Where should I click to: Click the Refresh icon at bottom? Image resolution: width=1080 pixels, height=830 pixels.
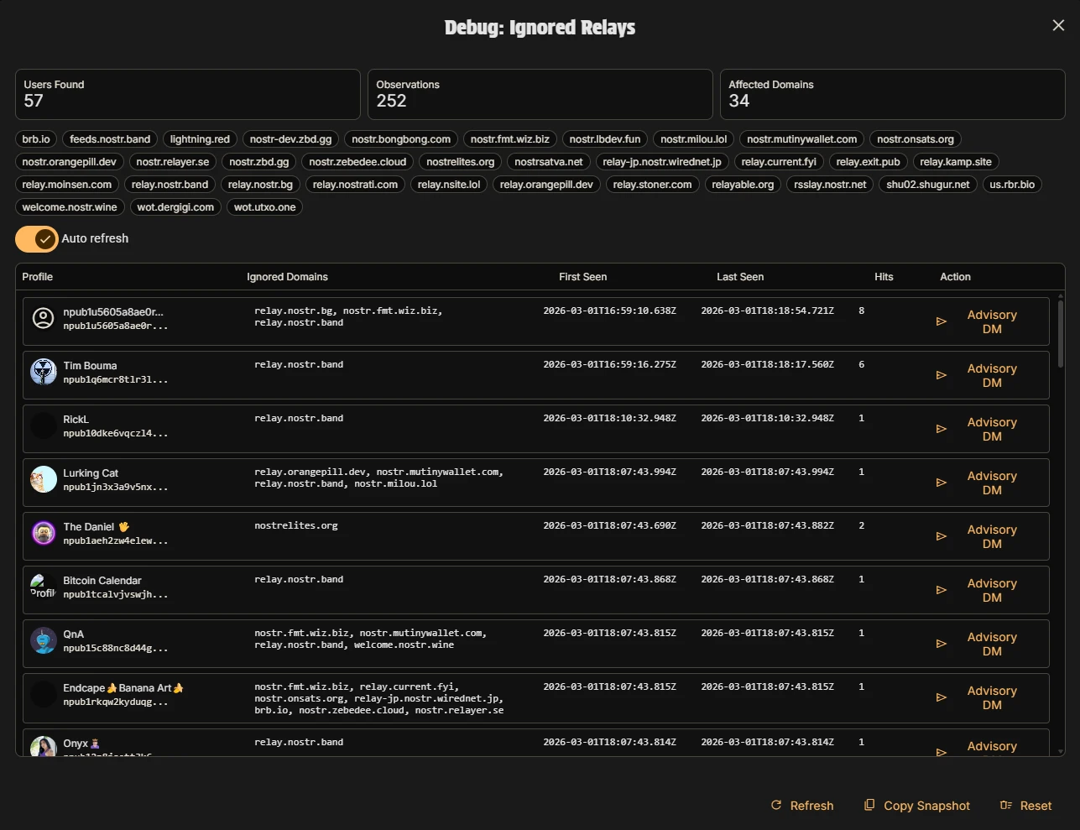pyautogui.click(x=776, y=806)
